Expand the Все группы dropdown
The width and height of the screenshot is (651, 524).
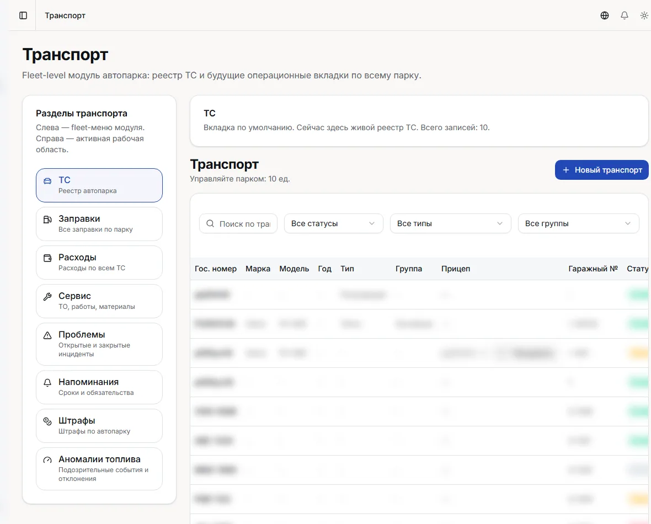coord(578,223)
